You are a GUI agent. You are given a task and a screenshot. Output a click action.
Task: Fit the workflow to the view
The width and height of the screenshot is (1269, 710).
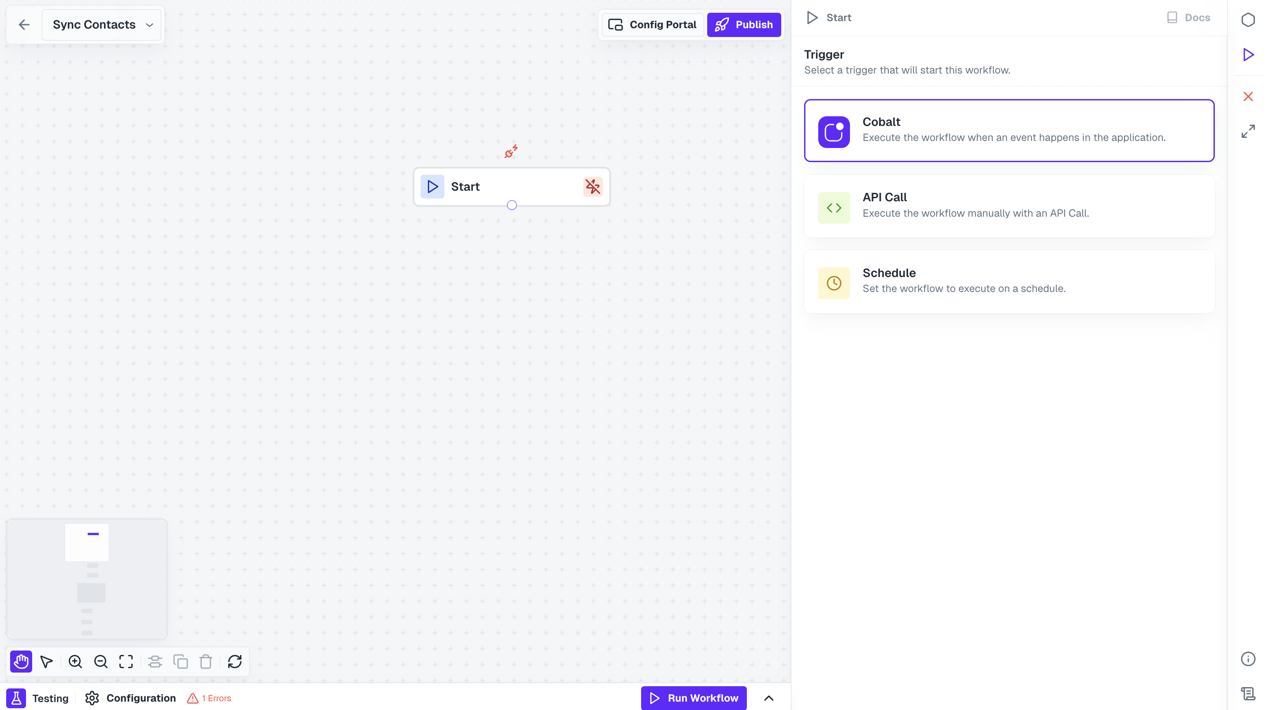click(x=126, y=661)
